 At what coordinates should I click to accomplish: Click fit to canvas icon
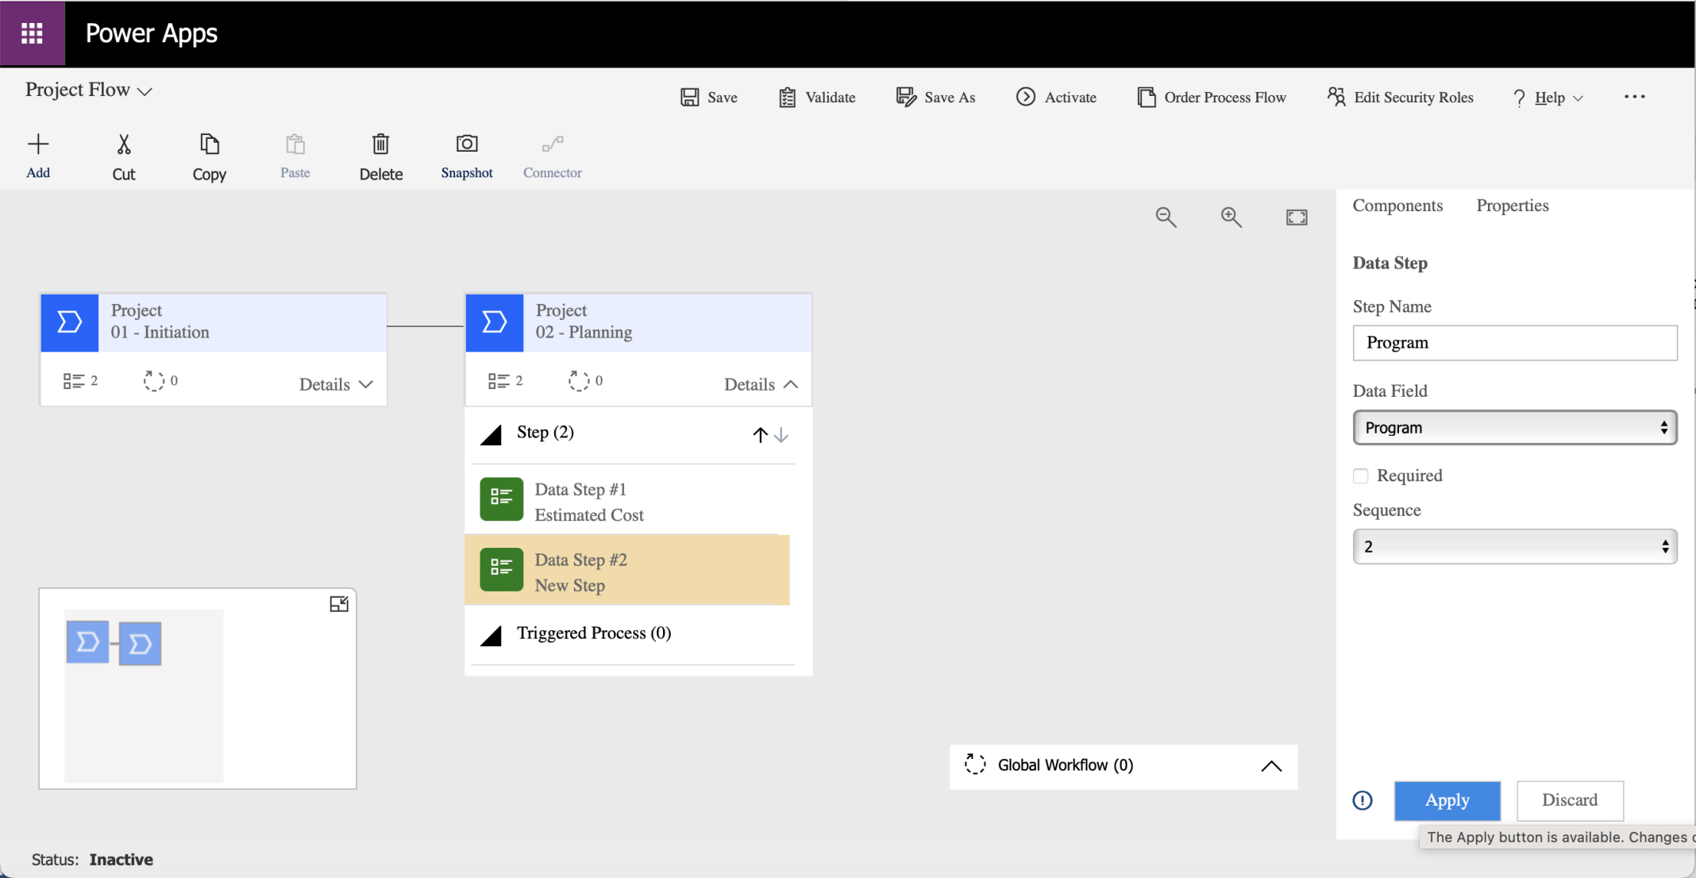[1296, 217]
